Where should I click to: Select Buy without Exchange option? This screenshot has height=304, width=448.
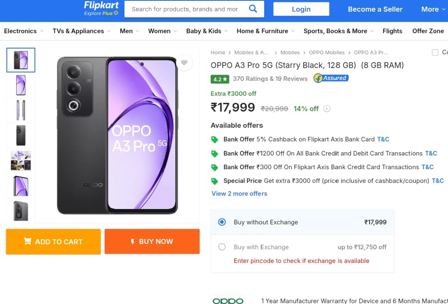pyautogui.click(x=302, y=222)
